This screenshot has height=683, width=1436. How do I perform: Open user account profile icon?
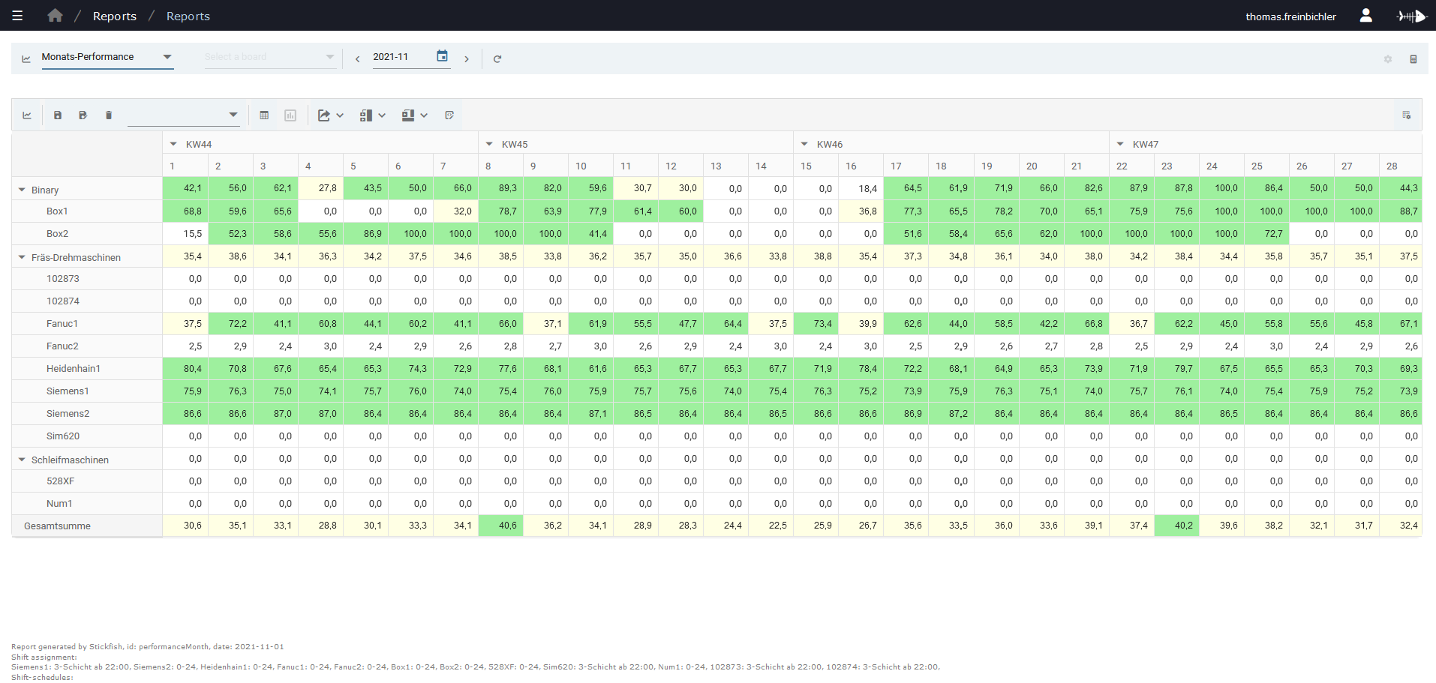(1365, 16)
